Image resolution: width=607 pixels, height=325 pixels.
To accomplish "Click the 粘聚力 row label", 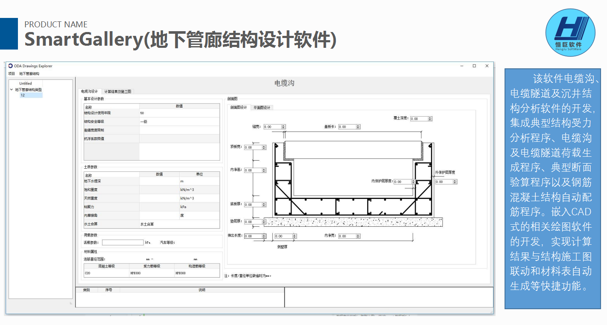I will click(90, 207).
